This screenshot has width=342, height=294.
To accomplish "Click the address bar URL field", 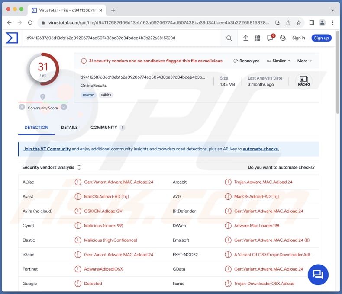I will (158, 22).
